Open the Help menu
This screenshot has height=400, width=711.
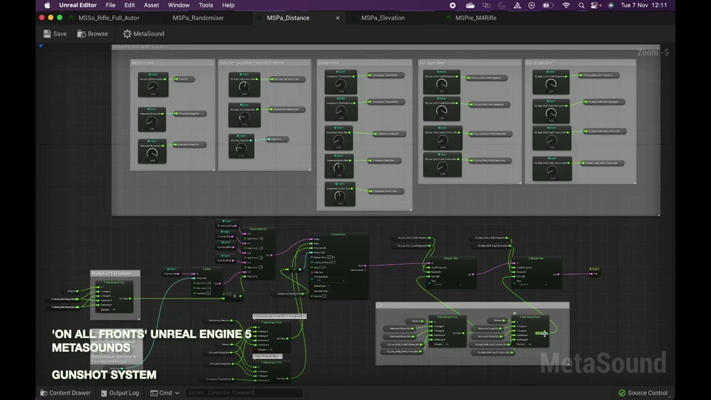click(228, 5)
